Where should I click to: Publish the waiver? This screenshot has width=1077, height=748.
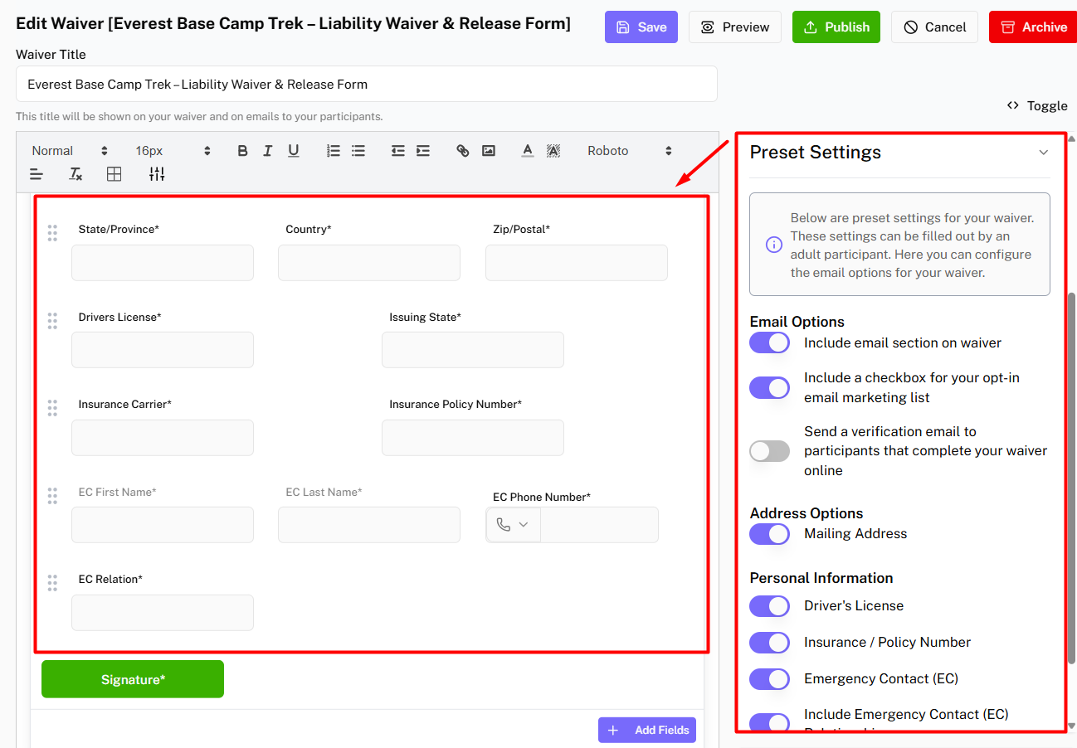point(836,27)
